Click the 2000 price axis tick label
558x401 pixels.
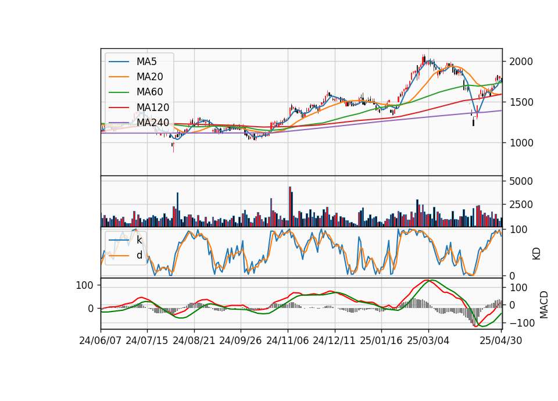[x=521, y=62]
